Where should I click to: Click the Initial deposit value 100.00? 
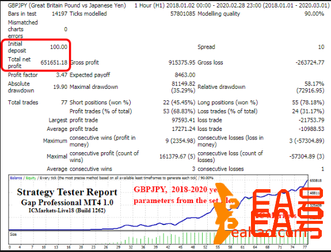(59, 47)
